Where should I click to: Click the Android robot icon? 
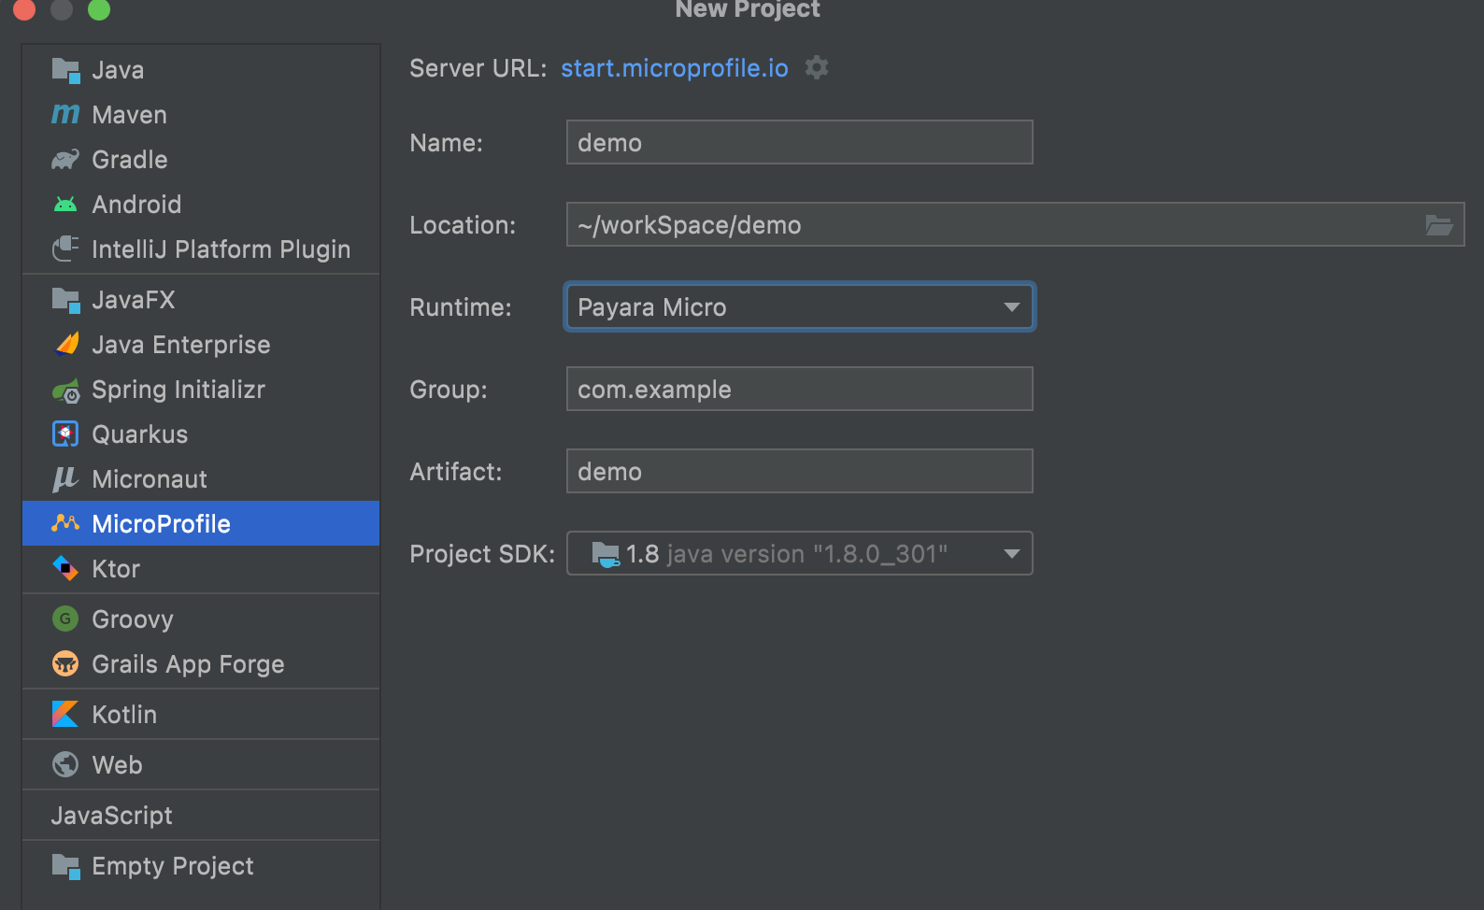coord(65,204)
